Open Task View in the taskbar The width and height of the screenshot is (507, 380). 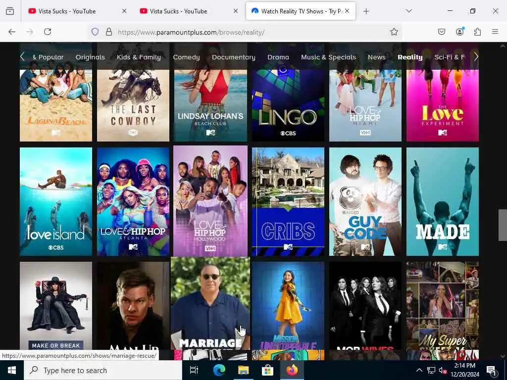click(x=194, y=370)
